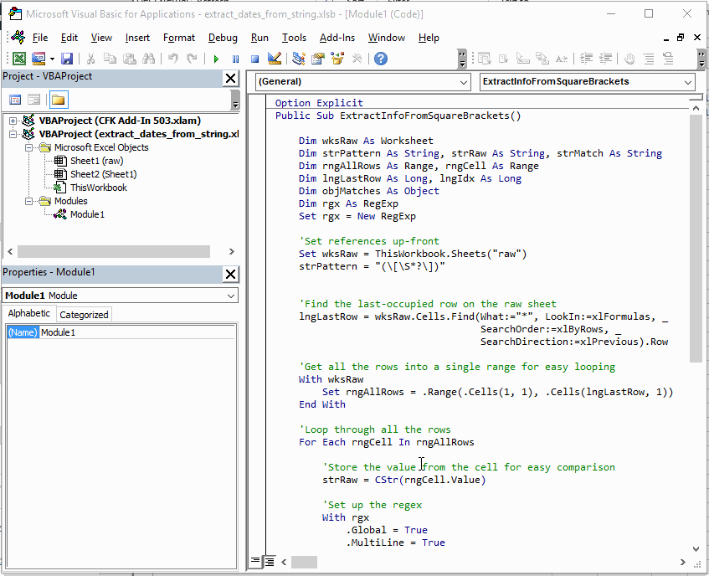Select Sheet2 (Sheet1) in project tree
The image size is (709, 576).
pos(103,174)
